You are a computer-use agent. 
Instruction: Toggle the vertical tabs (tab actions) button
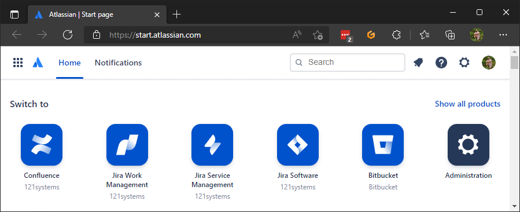tap(14, 14)
